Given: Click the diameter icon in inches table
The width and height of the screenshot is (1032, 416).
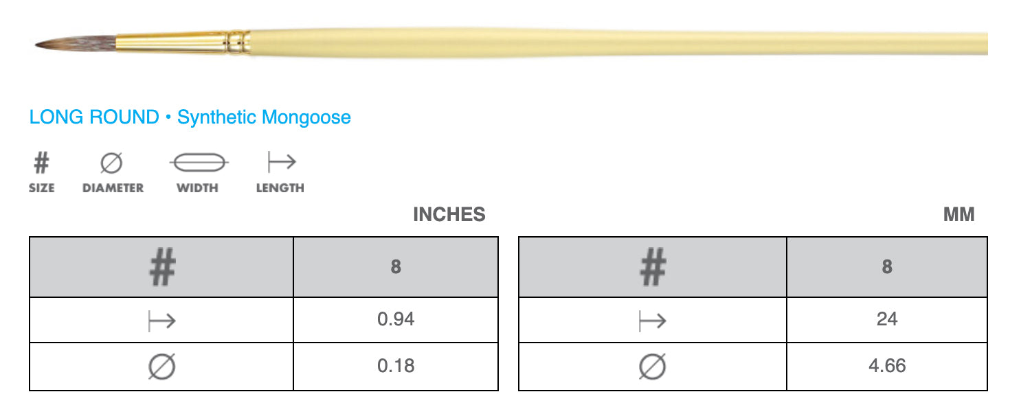Looking at the screenshot, I should [161, 367].
